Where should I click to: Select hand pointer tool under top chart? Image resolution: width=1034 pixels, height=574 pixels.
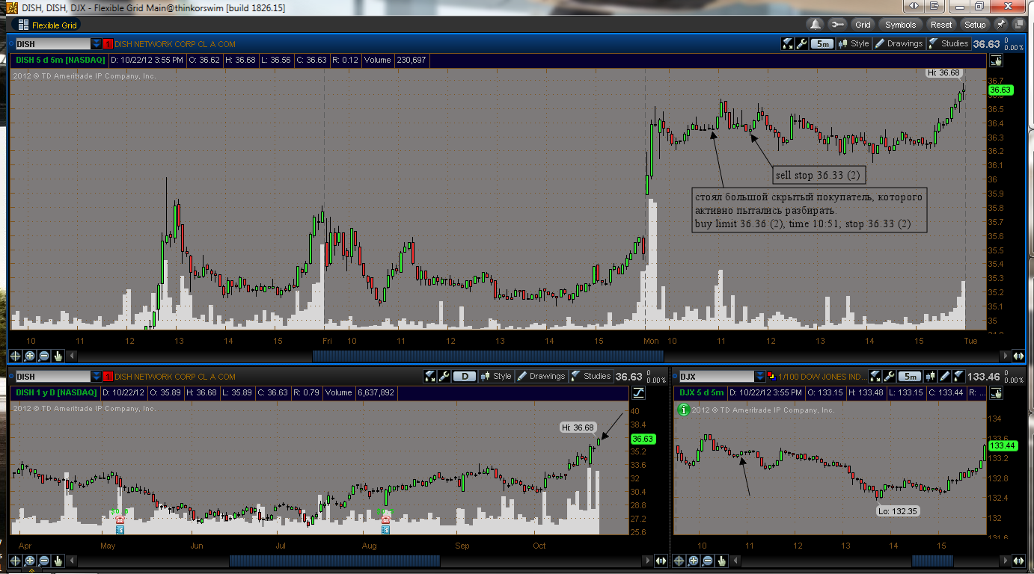(x=58, y=356)
